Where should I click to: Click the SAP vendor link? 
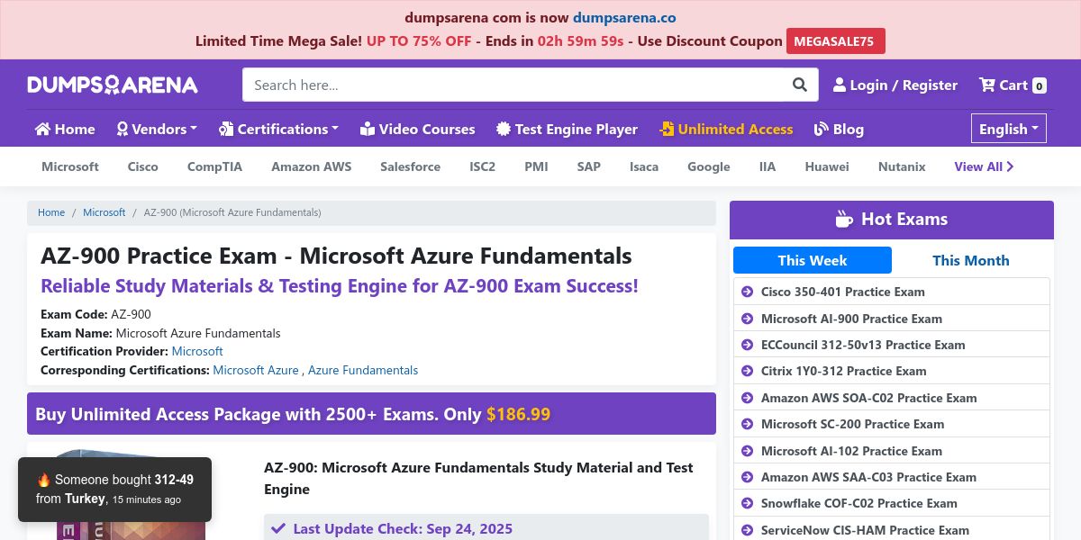pos(589,166)
